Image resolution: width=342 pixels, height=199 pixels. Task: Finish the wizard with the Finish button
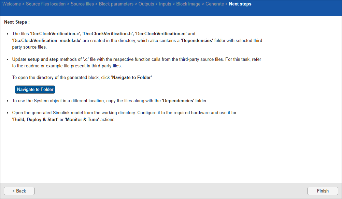tap(323, 191)
